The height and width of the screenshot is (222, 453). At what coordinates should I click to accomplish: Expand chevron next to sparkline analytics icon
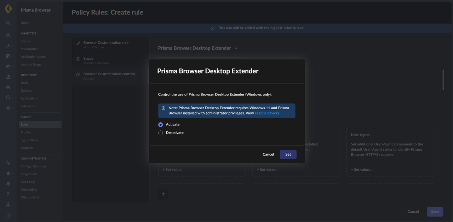pos(12,46)
